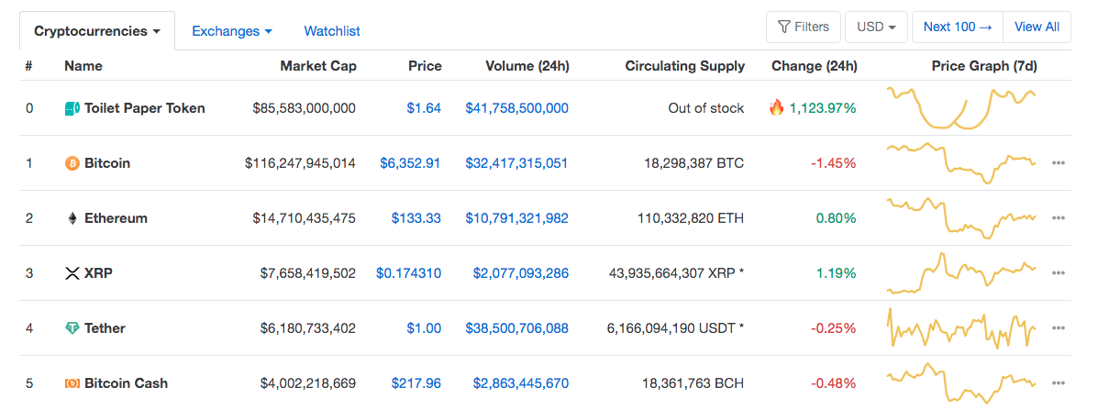
Task: Click the Ethereum price $133.33
Action: (x=416, y=218)
